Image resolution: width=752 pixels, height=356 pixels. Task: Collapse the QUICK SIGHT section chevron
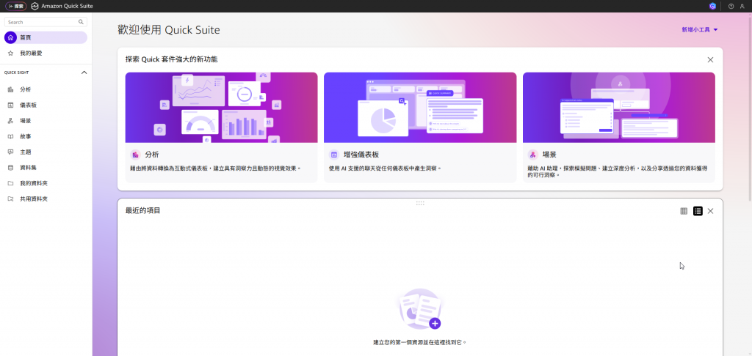click(84, 73)
